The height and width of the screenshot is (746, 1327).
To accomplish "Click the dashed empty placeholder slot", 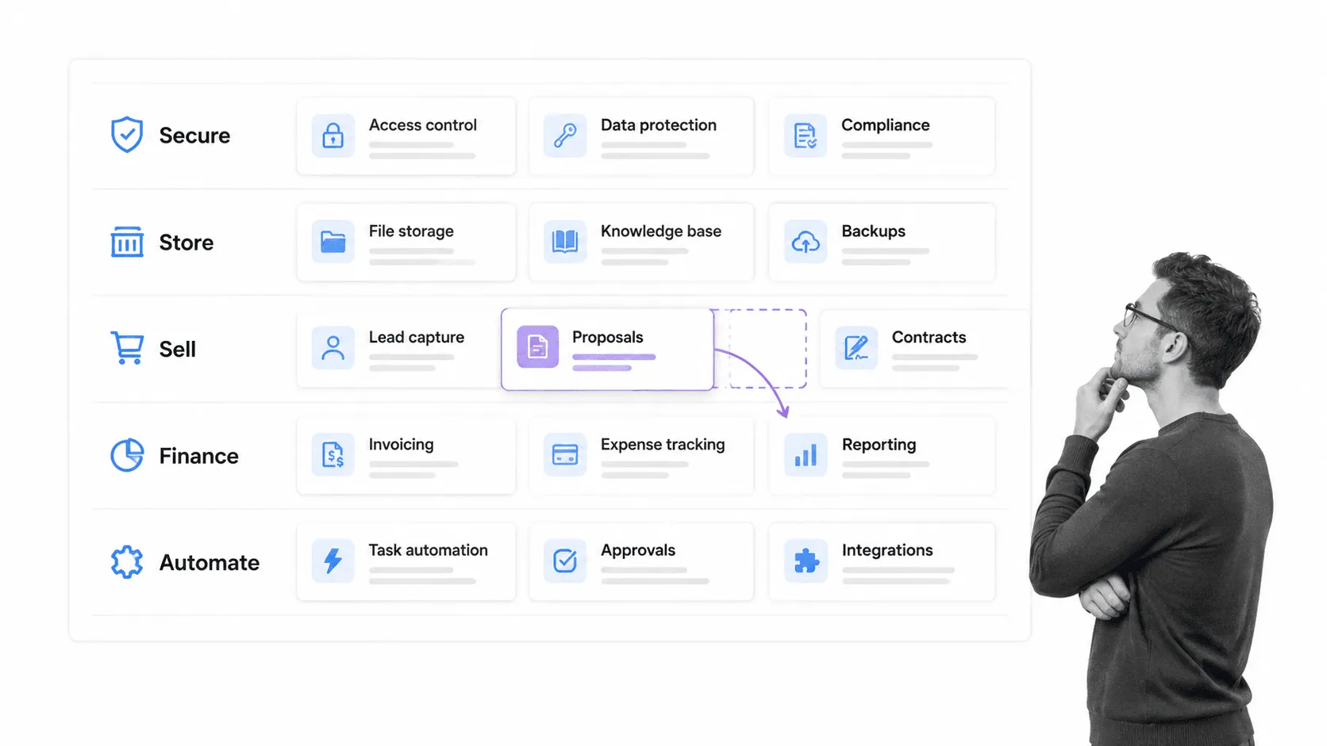I will coord(767,348).
